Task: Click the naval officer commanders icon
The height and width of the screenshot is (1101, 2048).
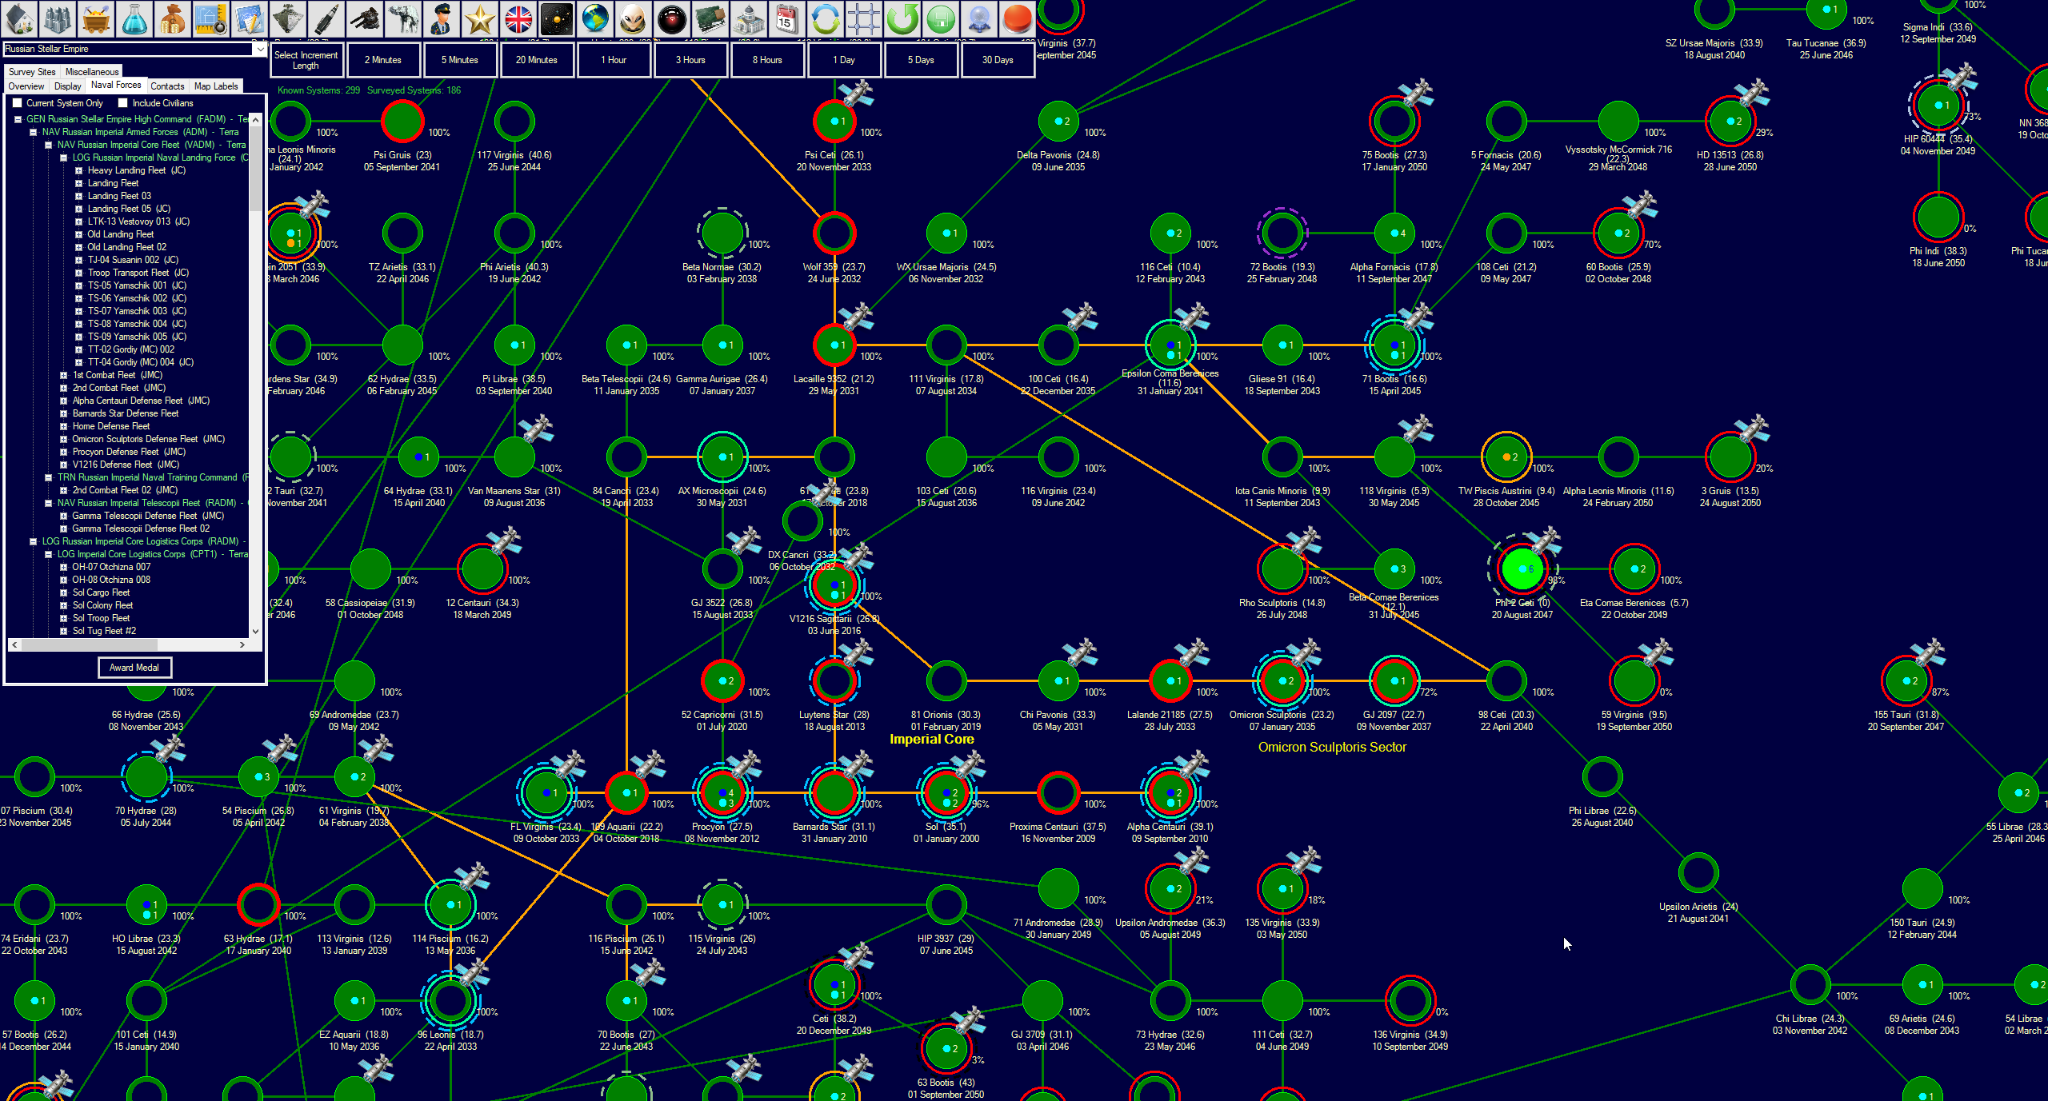Action: click(x=442, y=18)
